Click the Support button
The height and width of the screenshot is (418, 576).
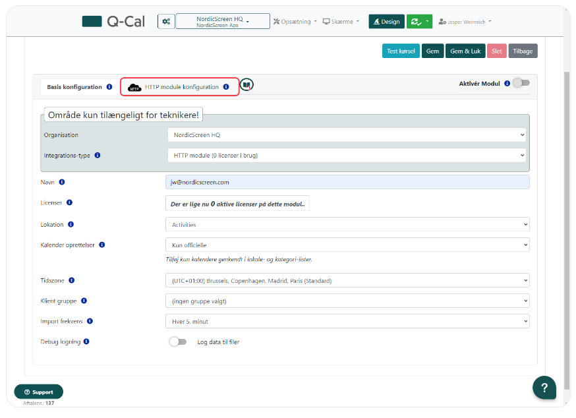coord(39,392)
